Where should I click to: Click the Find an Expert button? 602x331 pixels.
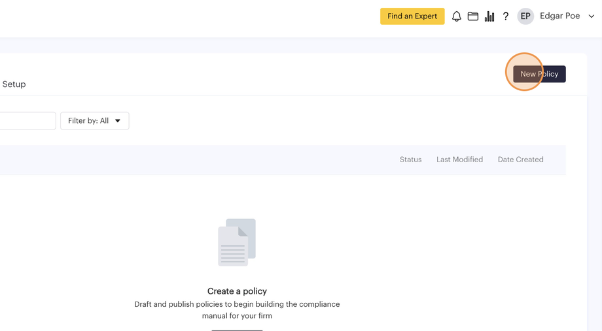click(412, 16)
